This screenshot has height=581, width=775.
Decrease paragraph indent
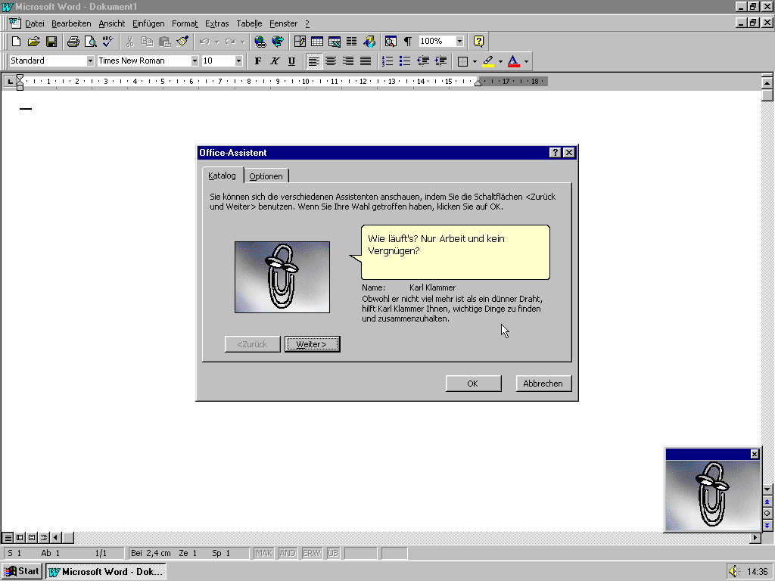click(422, 61)
